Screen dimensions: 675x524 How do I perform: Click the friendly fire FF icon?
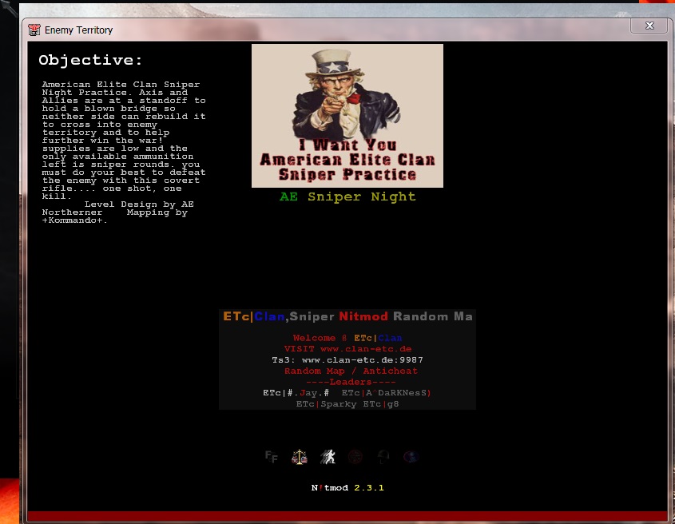click(x=272, y=457)
